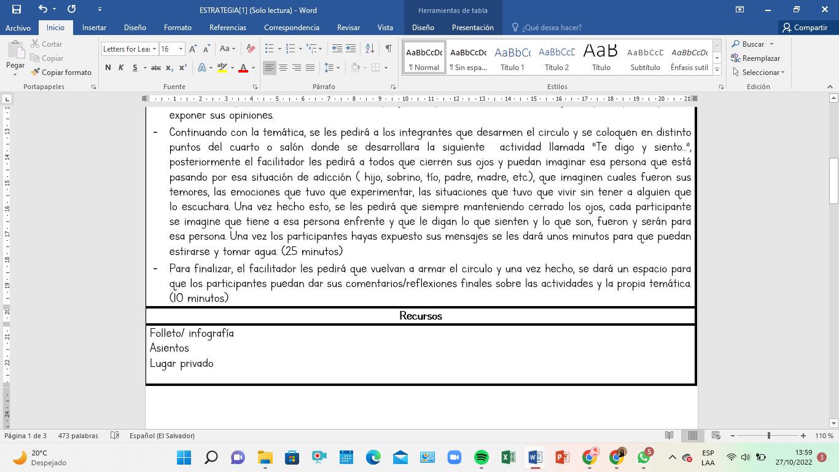
Task: Save the document with the floppy disk icon
Action: tap(17, 9)
